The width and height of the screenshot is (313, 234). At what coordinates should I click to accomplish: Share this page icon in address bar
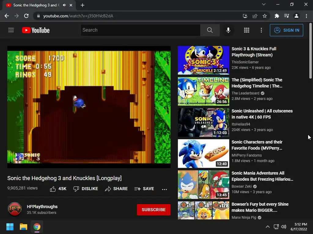[x=255, y=16]
